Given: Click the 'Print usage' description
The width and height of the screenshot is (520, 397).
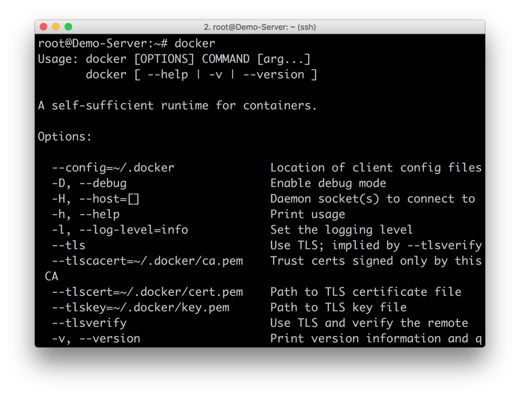Looking at the screenshot, I should click(x=307, y=214).
